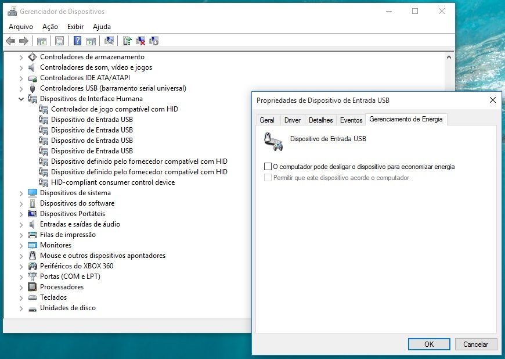Select 'Processadores' label
This screenshot has width=505, height=359.
pyautogui.click(x=62, y=287)
